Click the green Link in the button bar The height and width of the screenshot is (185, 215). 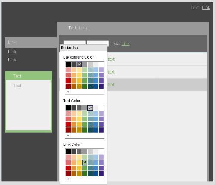click(125, 43)
